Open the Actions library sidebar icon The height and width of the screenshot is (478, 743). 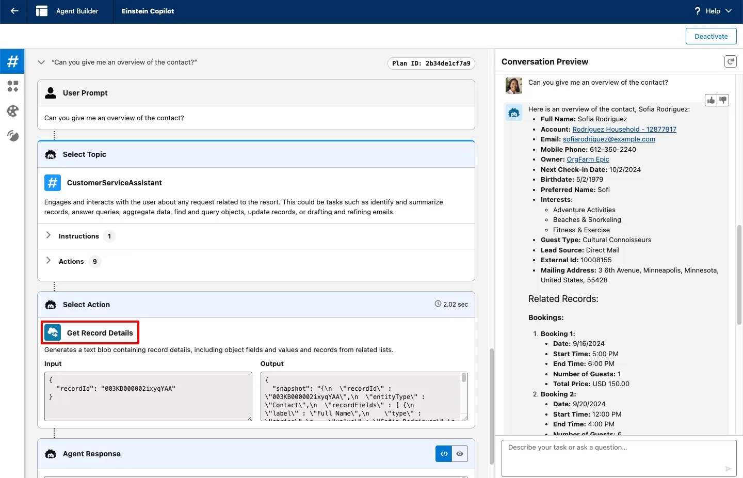(x=13, y=86)
